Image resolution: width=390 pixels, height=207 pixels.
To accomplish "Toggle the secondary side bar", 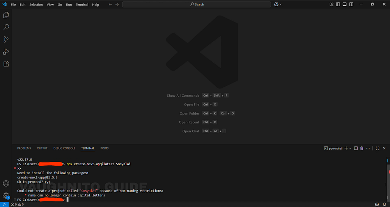I will [x=351, y=4].
